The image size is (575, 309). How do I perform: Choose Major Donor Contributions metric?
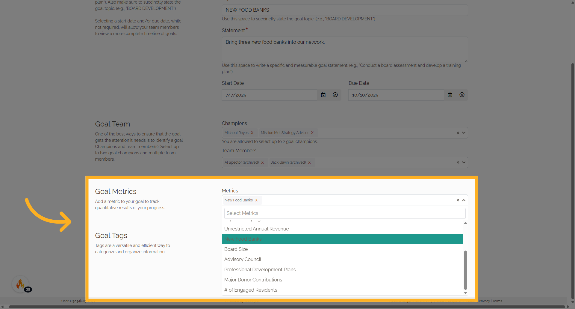tap(343, 280)
